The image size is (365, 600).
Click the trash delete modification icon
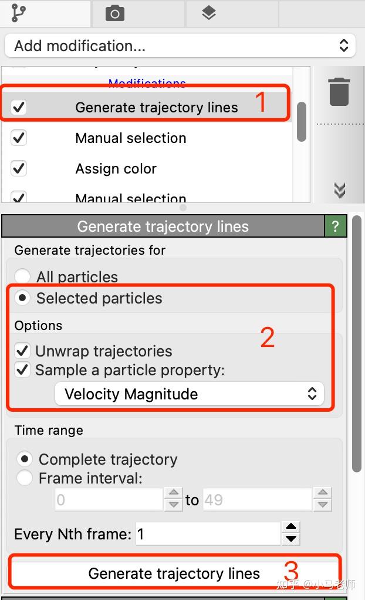pos(339,92)
